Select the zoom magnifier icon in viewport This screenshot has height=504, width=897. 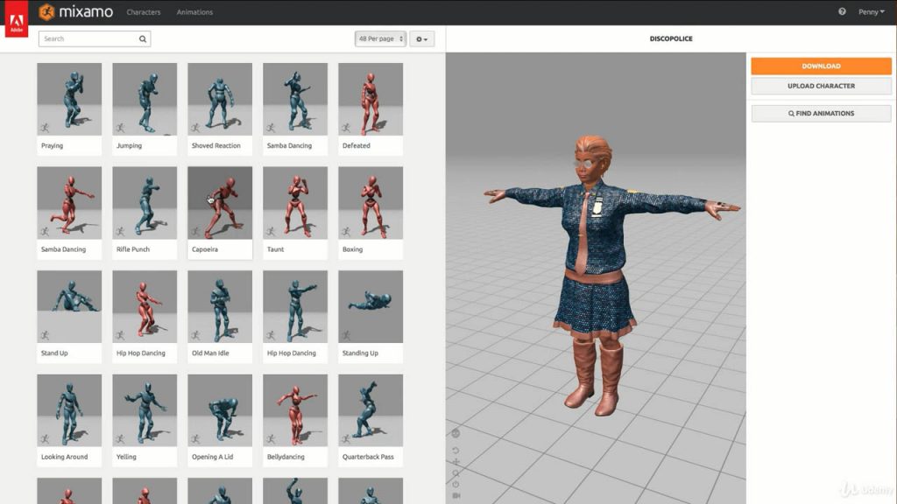tap(456, 473)
